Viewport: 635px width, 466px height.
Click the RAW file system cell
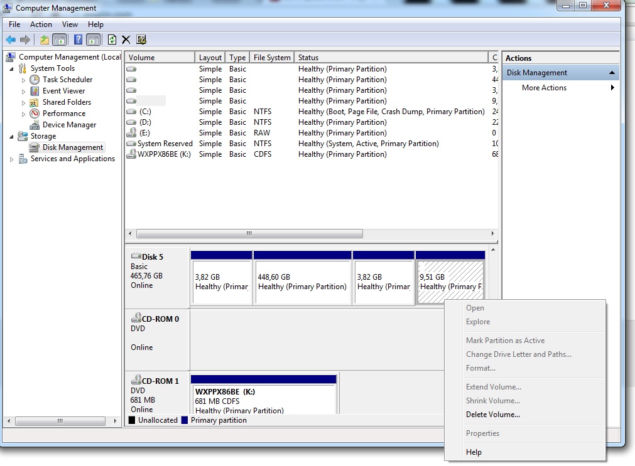pos(262,133)
